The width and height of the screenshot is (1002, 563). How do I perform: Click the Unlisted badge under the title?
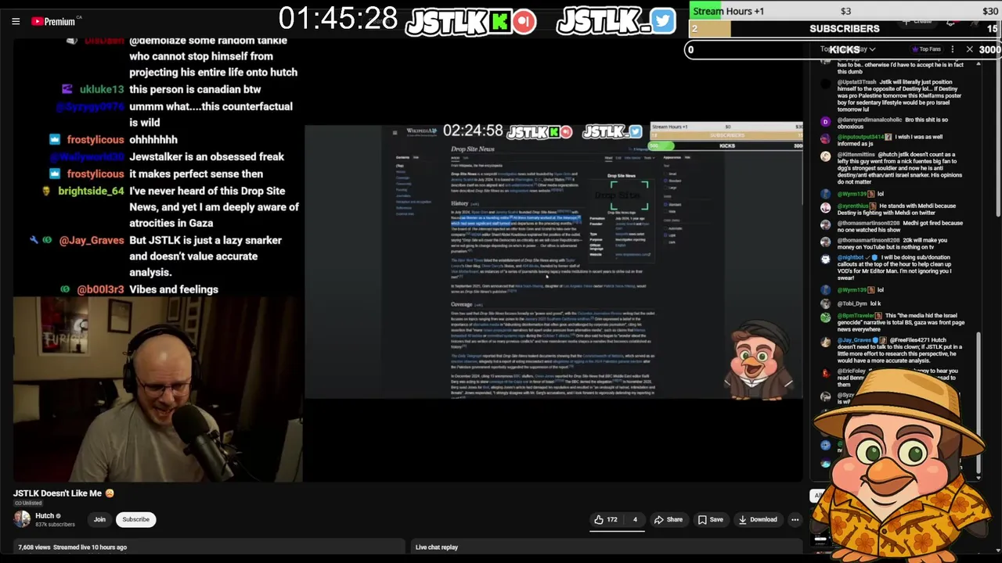(x=30, y=503)
